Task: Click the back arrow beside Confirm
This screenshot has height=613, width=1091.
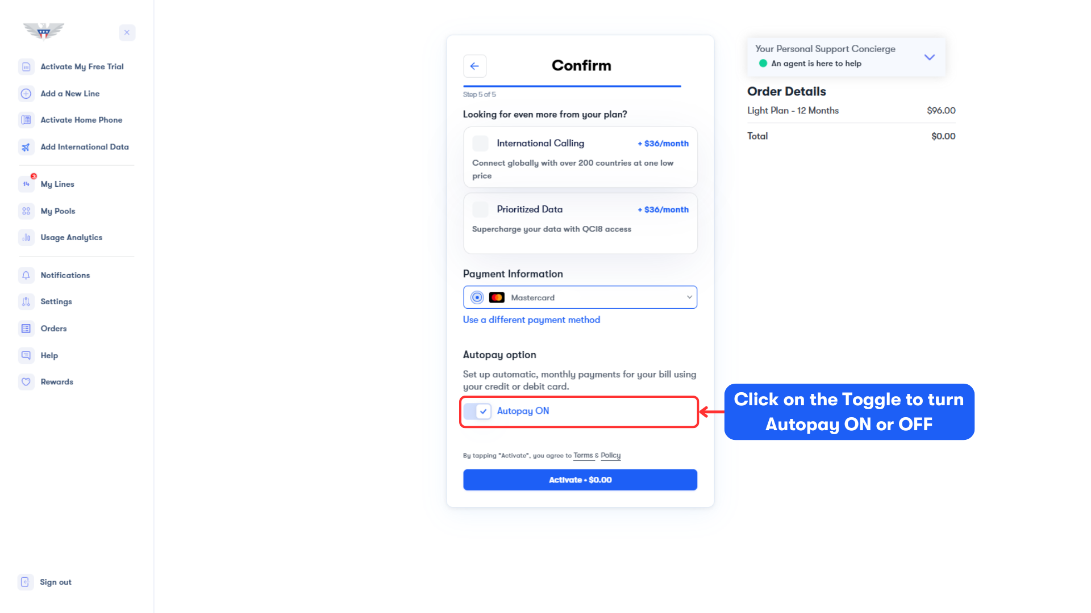Action: pyautogui.click(x=474, y=66)
